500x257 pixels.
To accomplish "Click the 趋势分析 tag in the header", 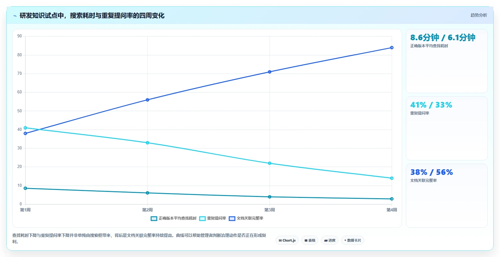I will (x=479, y=15).
